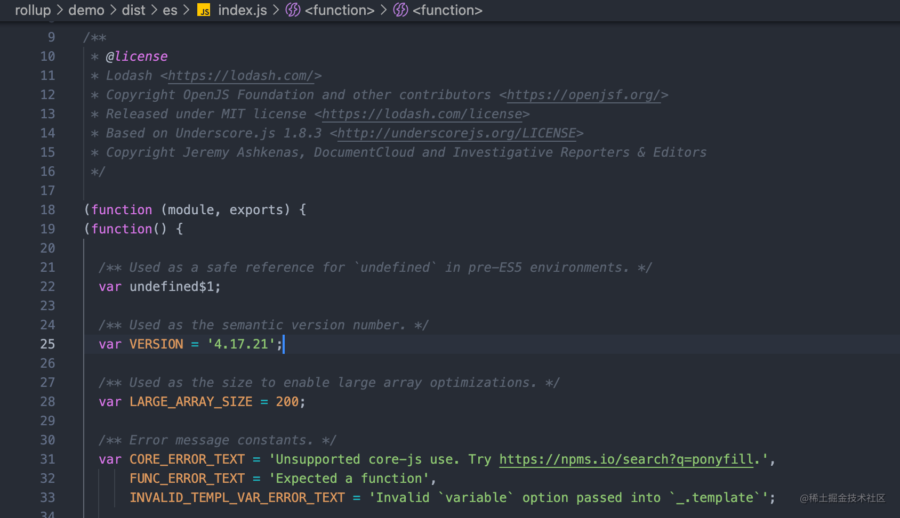The height and width of the screenshot is (518, 900).
Task: Click the LARGE_ARRAY_SIZE identifier
Action: tap(191, 402)
